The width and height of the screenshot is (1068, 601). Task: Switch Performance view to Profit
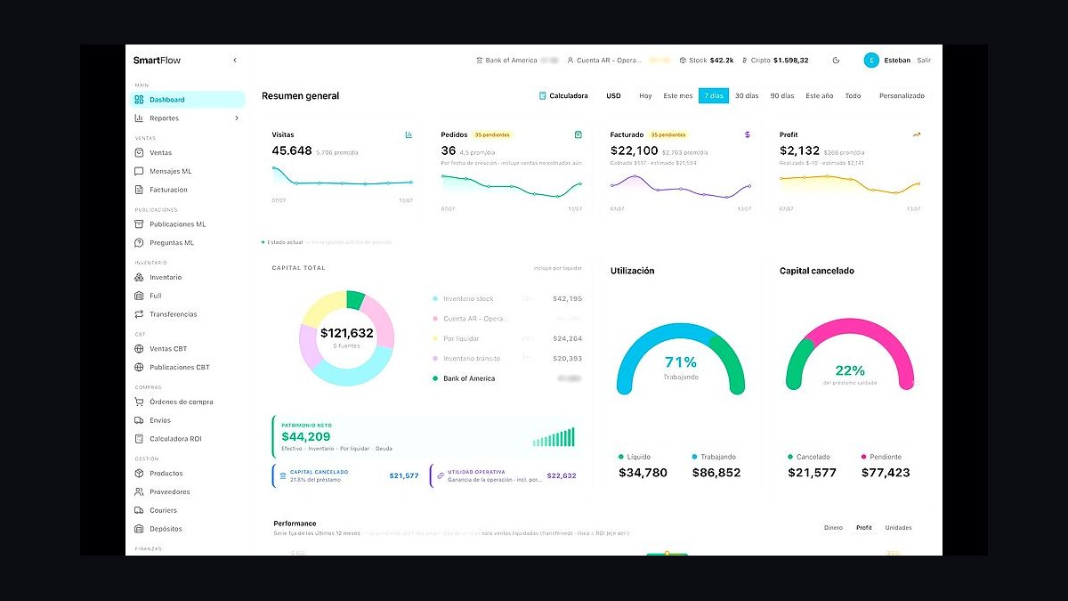pos(864,528)
